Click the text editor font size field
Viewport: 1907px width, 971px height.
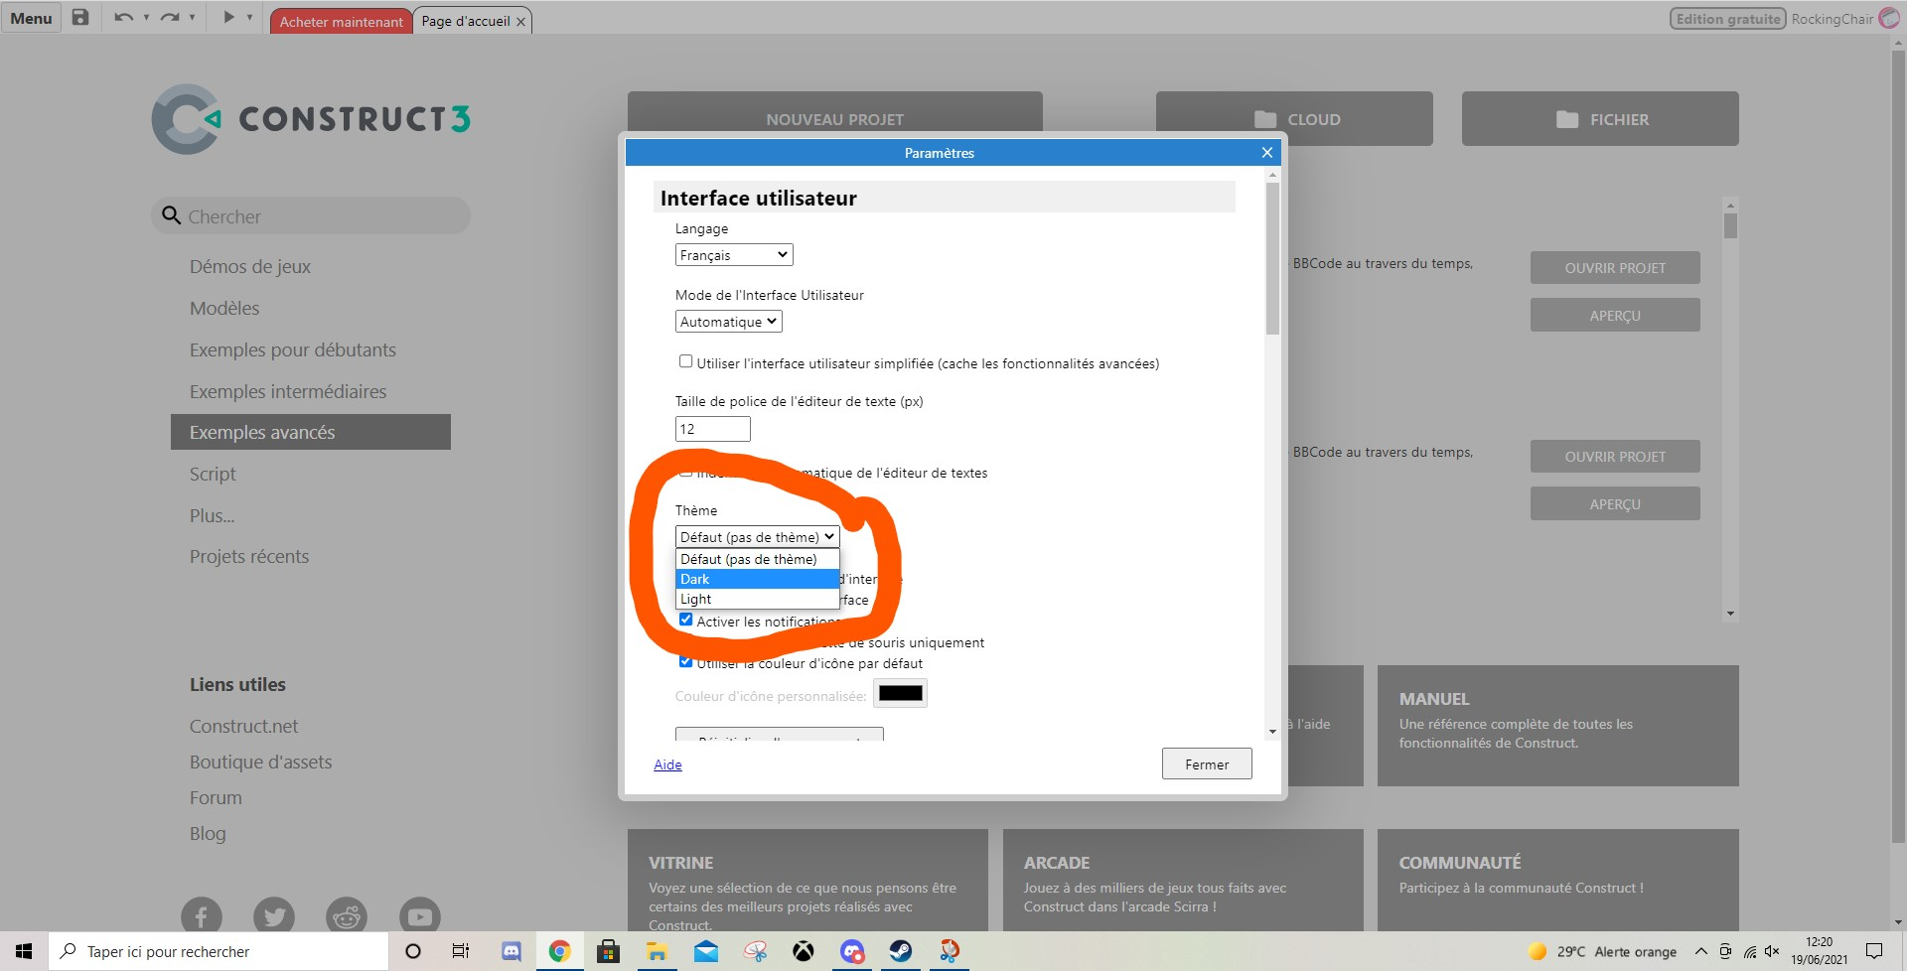[x=713, y=429]
